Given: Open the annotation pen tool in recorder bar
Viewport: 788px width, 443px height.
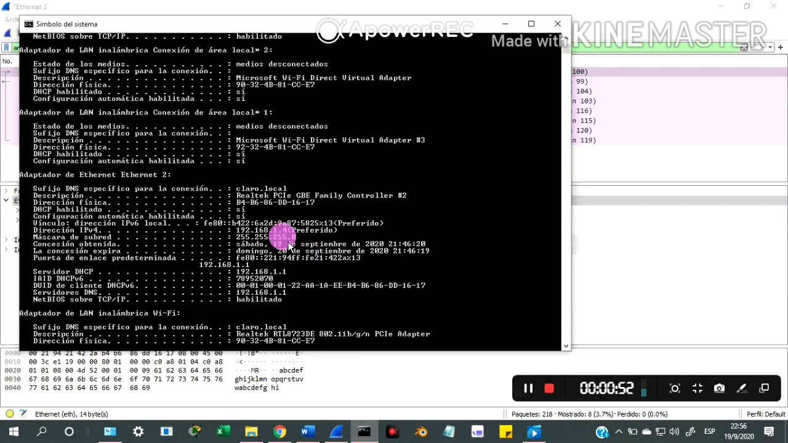Looking at the screenshot, I should pyautogui.click(x=742, y=389).
